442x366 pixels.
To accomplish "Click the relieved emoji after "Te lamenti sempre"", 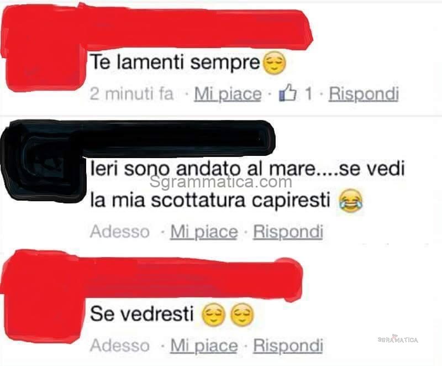I will pyautogui.click(x=274, y=63).
